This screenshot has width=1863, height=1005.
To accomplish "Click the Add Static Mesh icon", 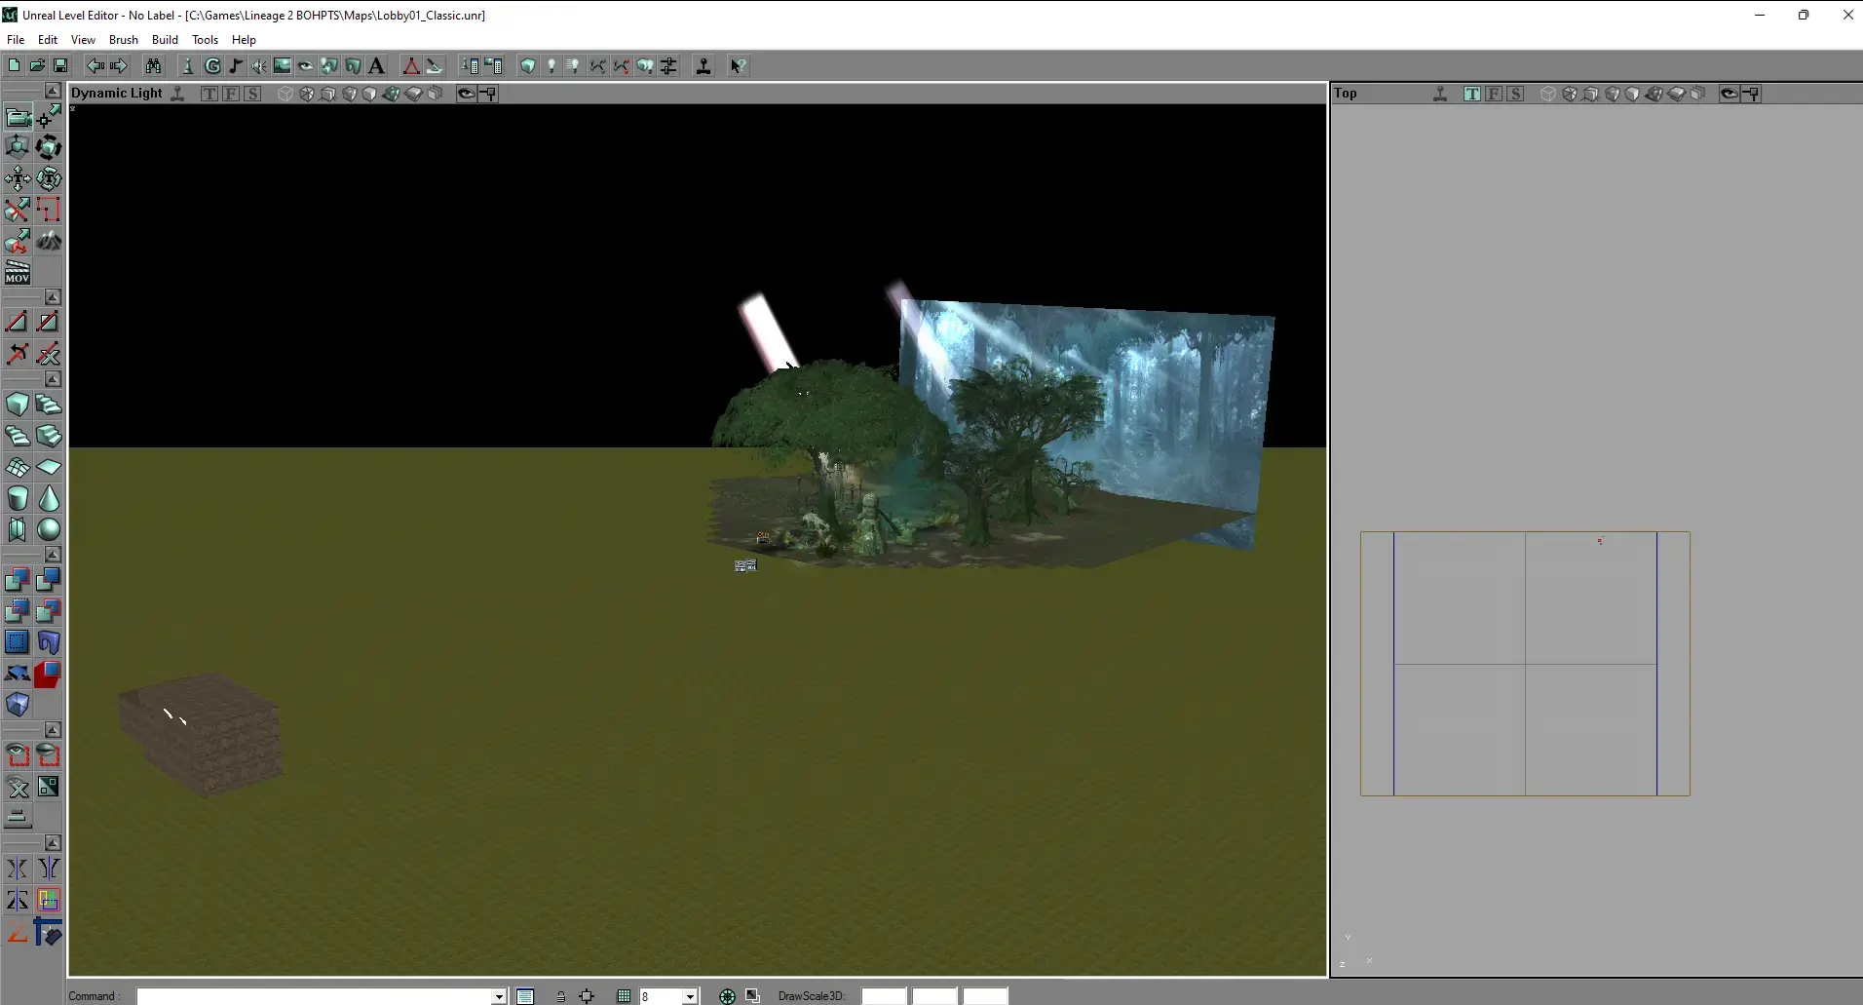I will pyautogui.click(x=49, y=642).
